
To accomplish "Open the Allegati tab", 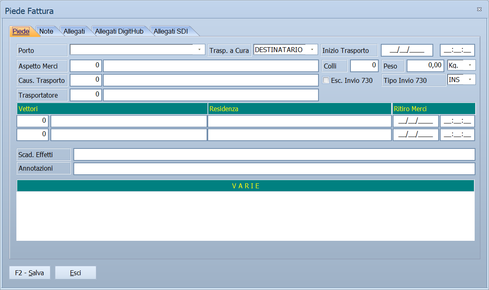I will point(74,31).
